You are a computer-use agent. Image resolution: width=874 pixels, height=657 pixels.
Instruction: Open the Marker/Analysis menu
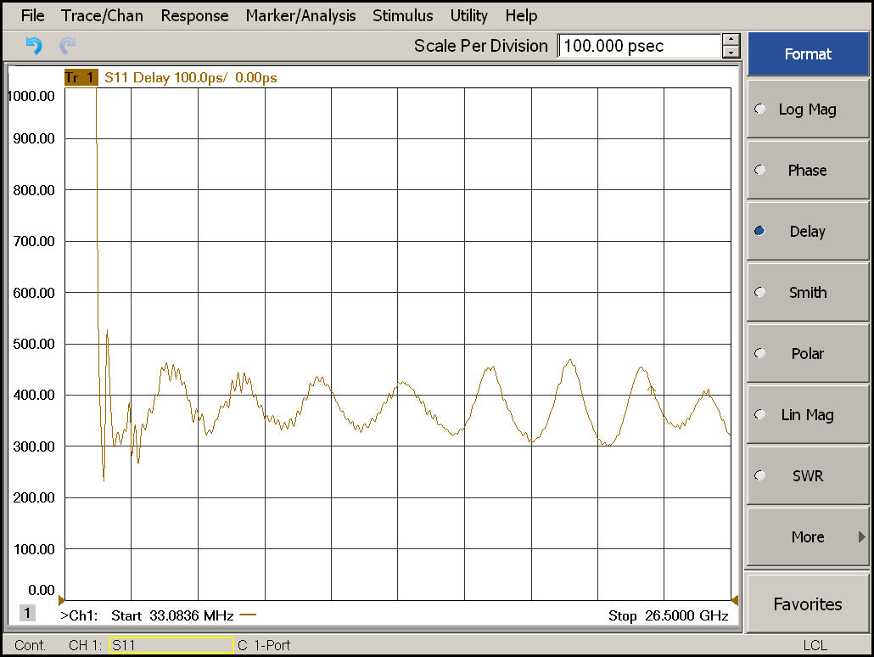point(300,15)
